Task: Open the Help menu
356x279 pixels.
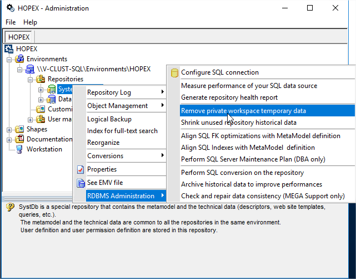Action: [30, 22]
